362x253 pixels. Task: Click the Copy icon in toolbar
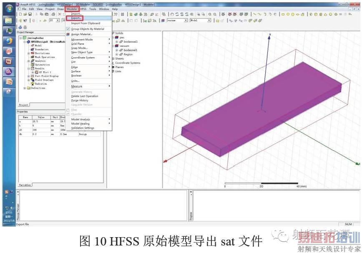pyautogui.click(x=42, y=14)
